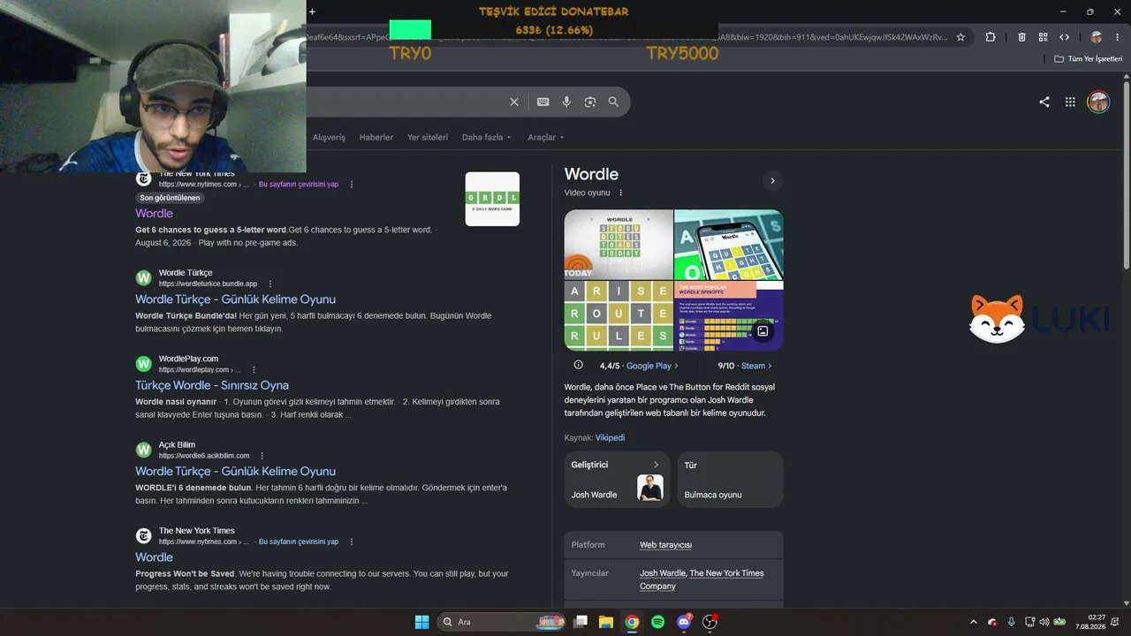
Task: Open the volume control in system tray
Action: [1044, 622]
